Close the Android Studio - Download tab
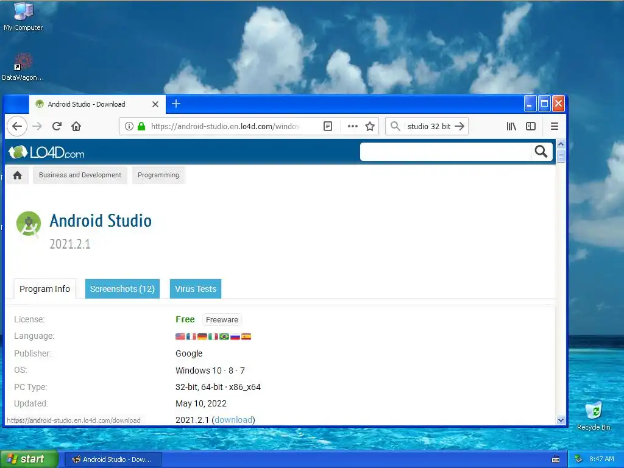 [x=155, y=104]
